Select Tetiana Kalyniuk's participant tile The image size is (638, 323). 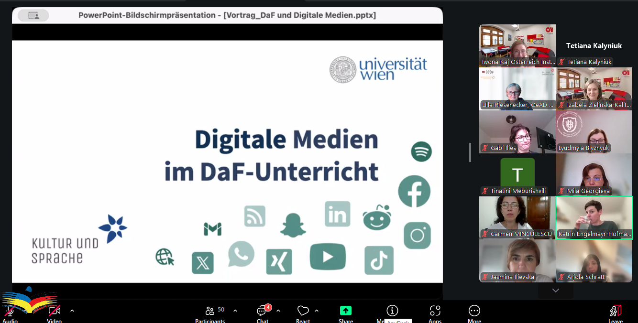tap(594, 46)
